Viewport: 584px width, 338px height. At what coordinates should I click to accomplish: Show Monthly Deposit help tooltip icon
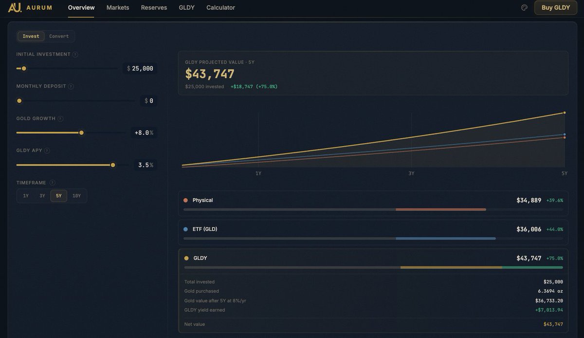click(x=71, y=87)
